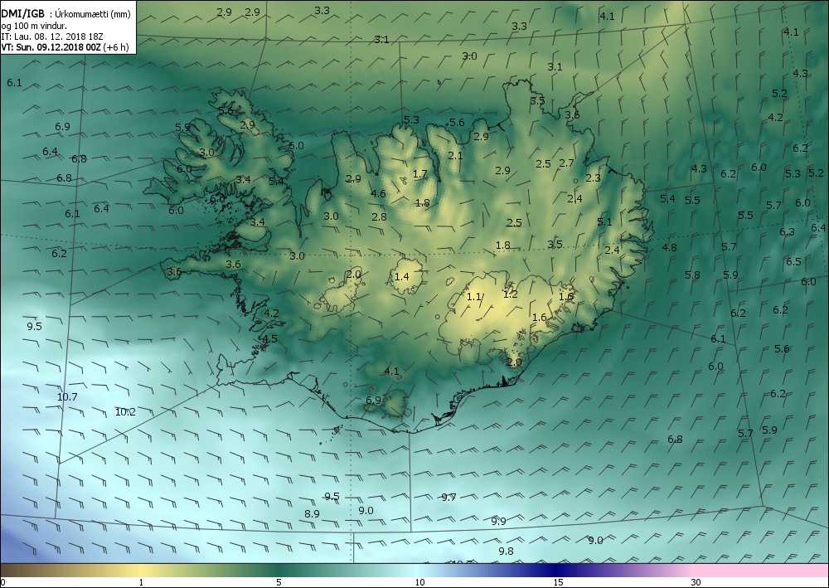Image resolution: width=829 pixels, height=588 pixels.
Task: Select the 2.8 value label
Action: pyautogui.click(x=379, y=216)
